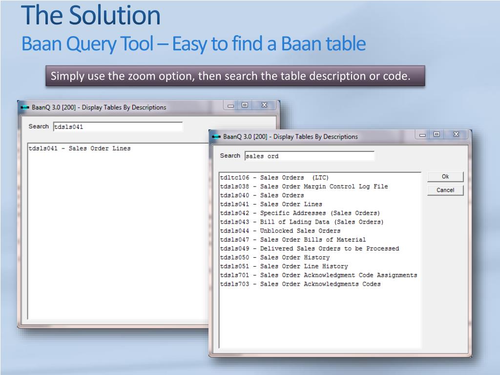
Task: Focus the Search field containing 'sales ord'
Action: 309,156
